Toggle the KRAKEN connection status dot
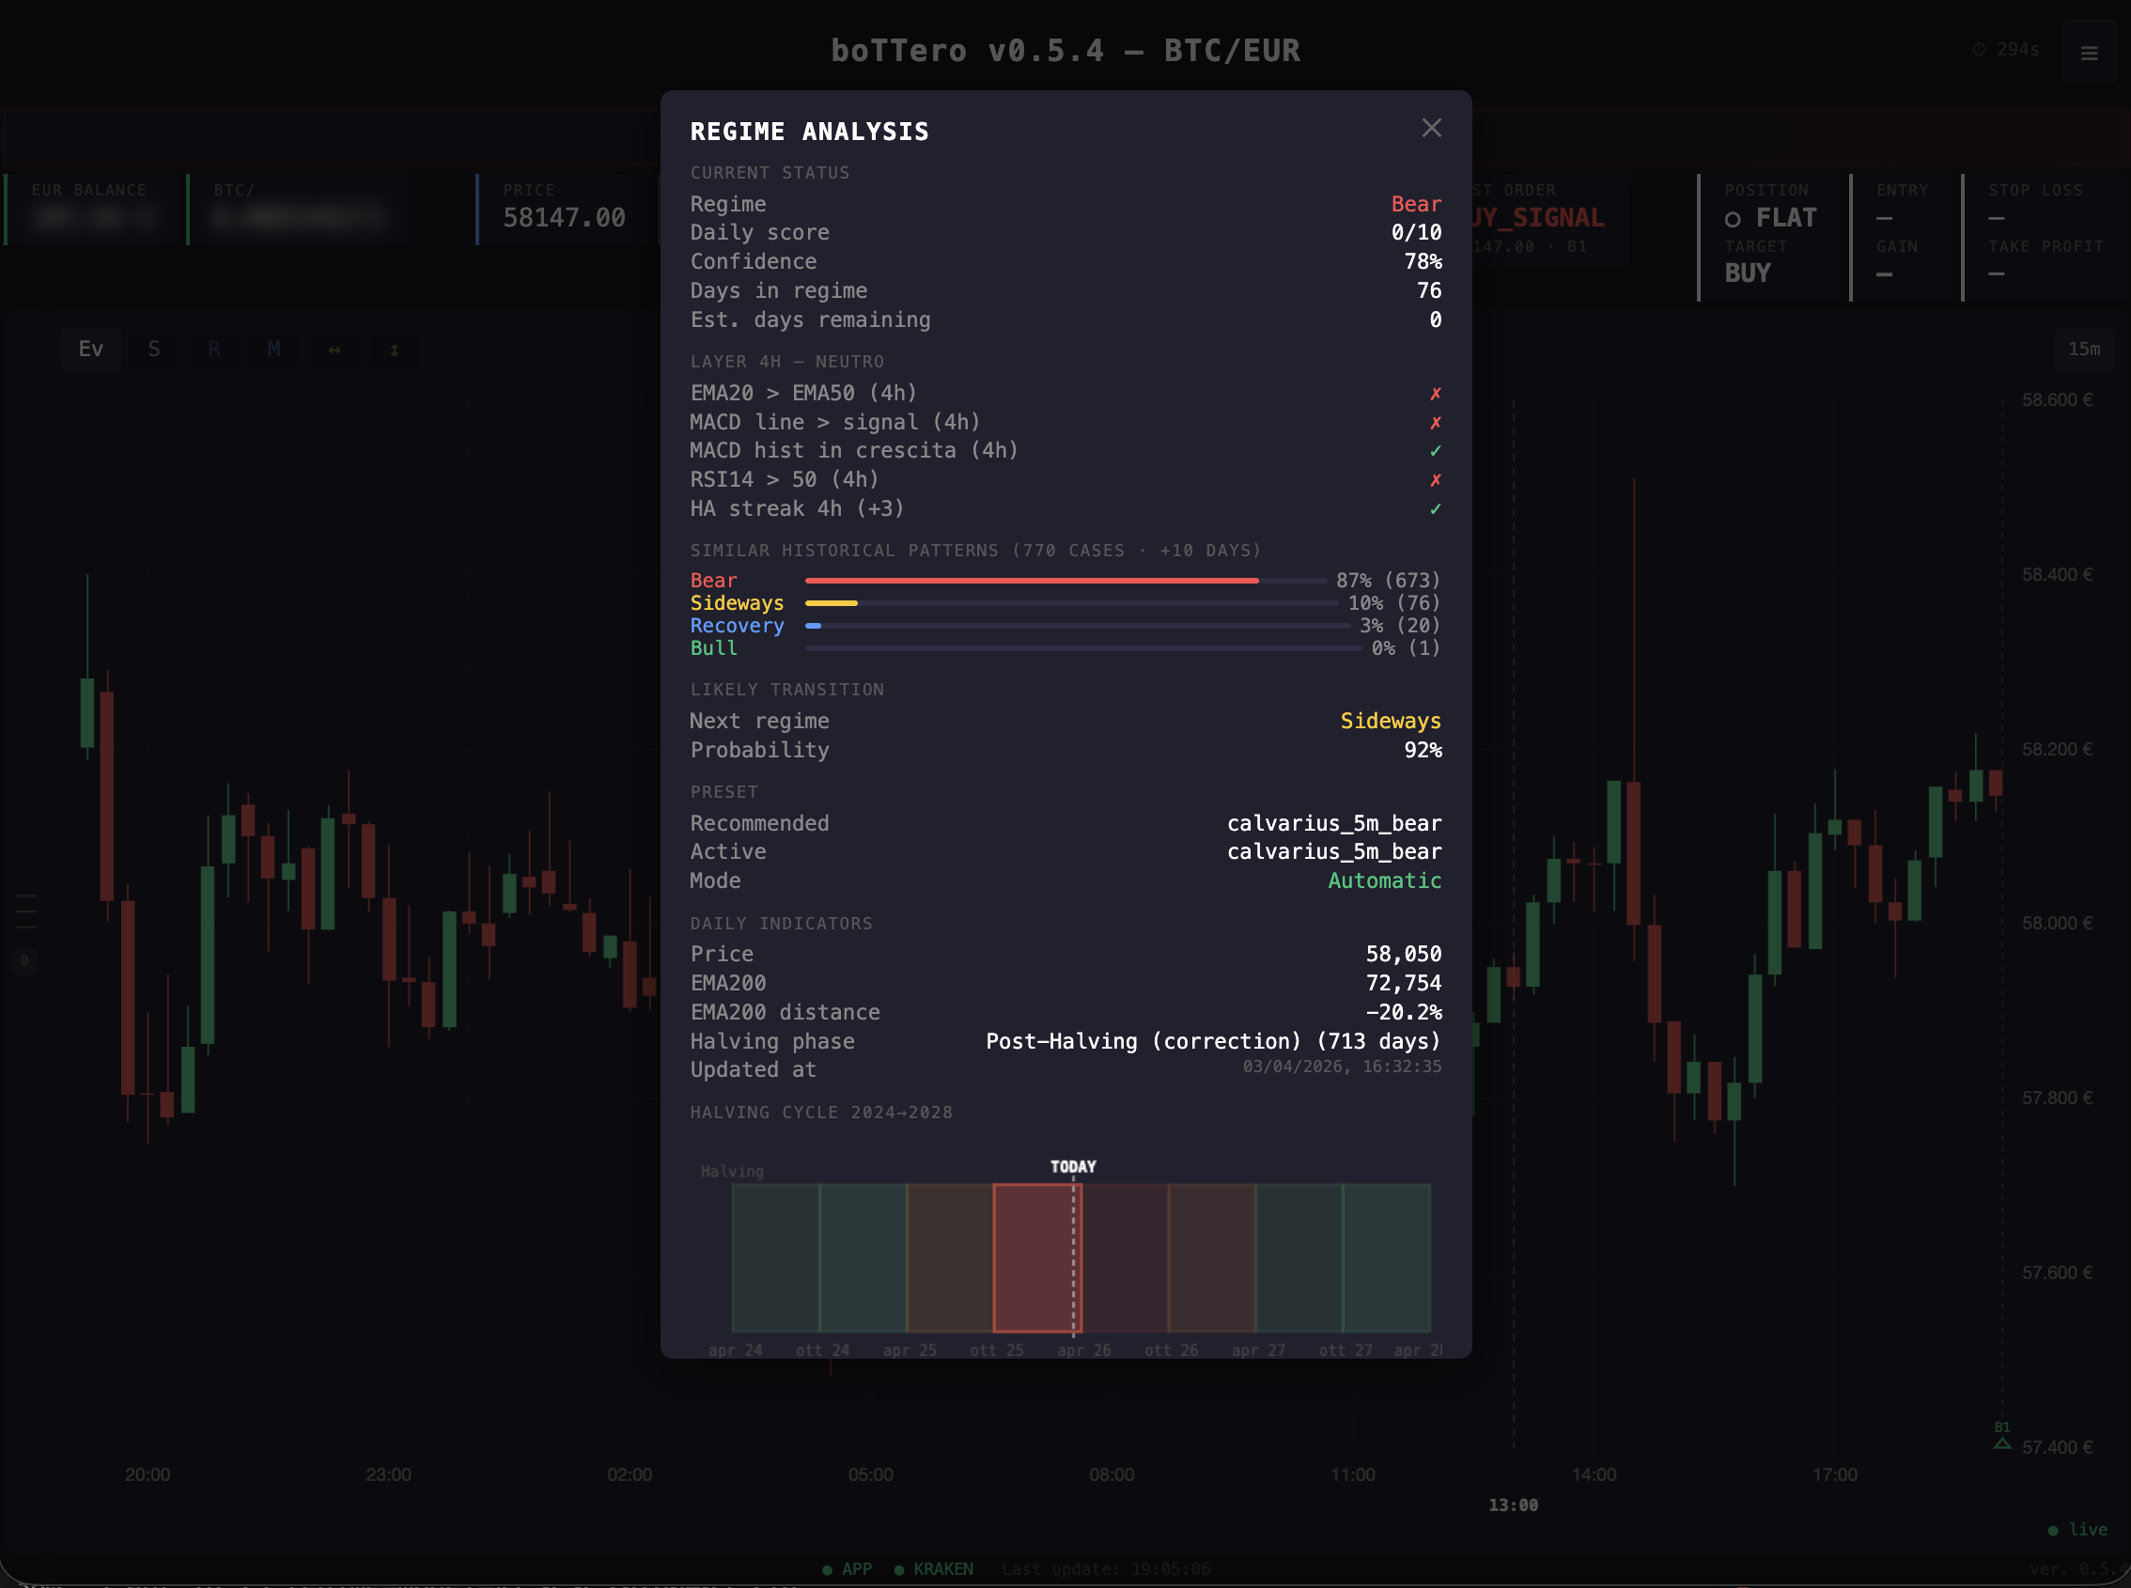 click(900, 1568)
